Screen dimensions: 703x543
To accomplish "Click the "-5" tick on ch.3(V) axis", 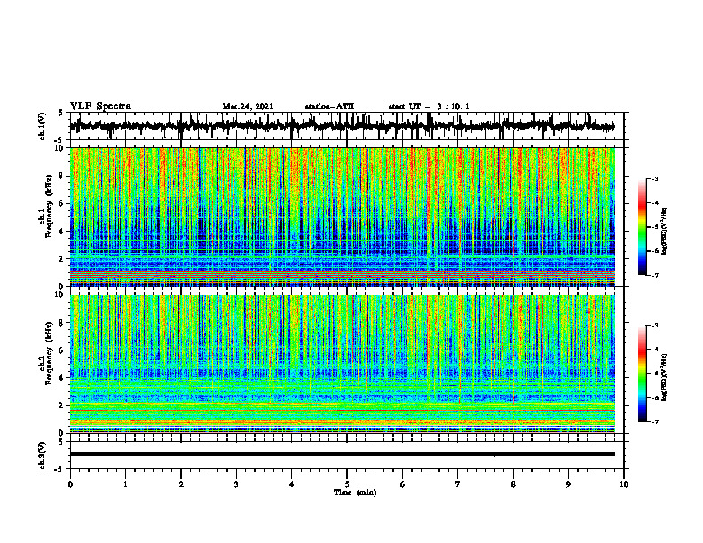I will [x=59, y=469].
